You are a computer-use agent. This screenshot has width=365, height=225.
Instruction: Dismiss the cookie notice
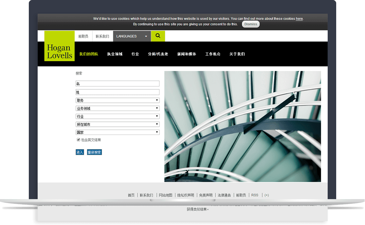[x=250, y=24]
